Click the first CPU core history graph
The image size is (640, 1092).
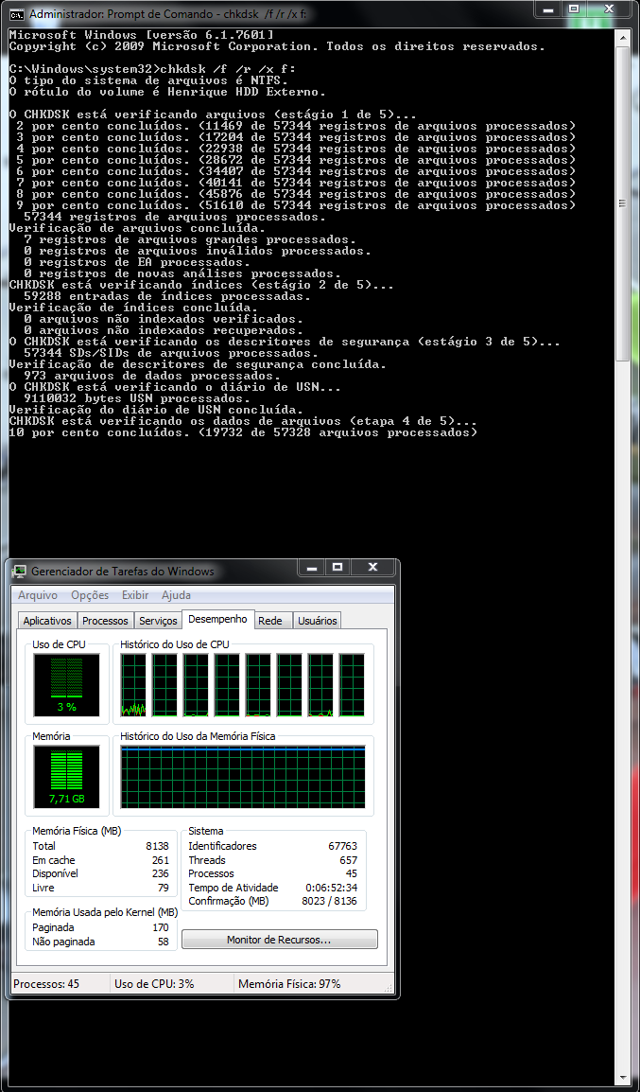pos(133,685)
